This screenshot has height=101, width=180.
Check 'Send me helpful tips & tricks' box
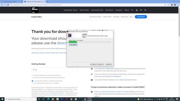pyautogui.click(x=32, y=75)
